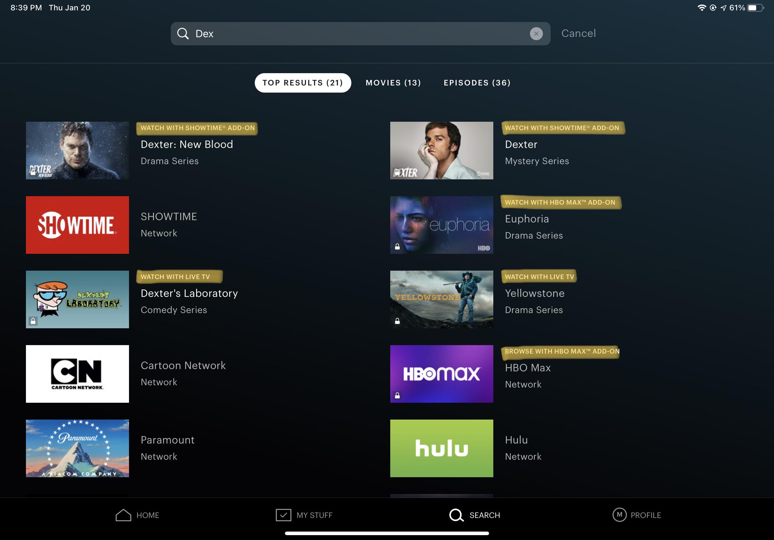Image resolution: width=774 pixels, height=540 pixels.
Task: Switch to the Movies (13) tab
Action: point(393,83)
